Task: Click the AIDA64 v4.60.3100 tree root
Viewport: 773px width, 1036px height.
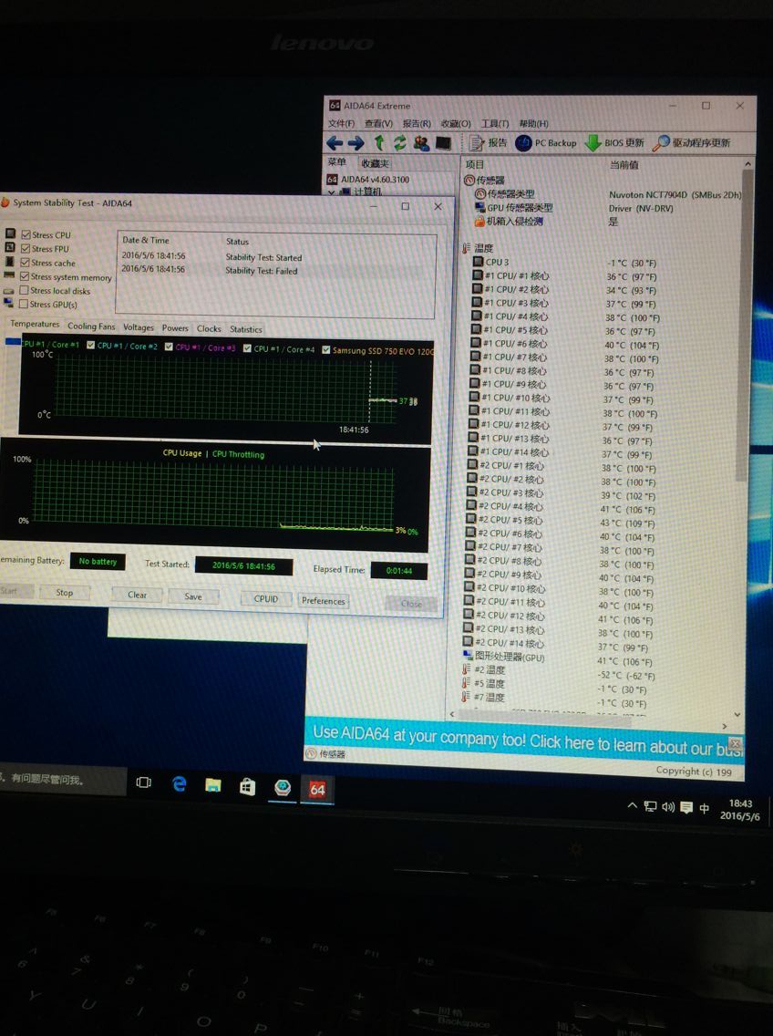Action: (368, 179)
